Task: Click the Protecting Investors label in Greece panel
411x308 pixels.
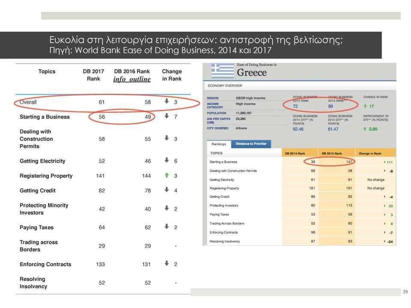Action: tap(224, 205)
